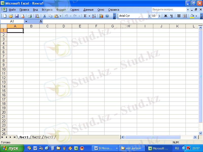Click the Excel workbook icon beside Файл
Viewport: 203px width, 152px height.
point(5,9)
